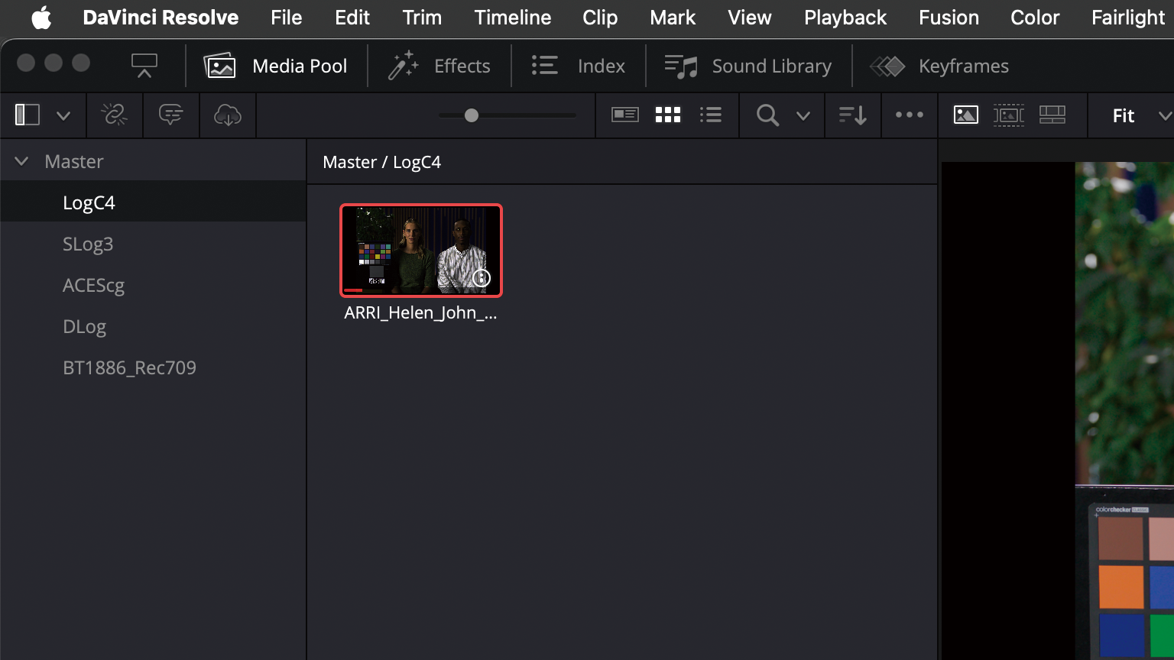Open the Mark menu
The width and height of the screenshot is (1174, 660).
[673, 18]
